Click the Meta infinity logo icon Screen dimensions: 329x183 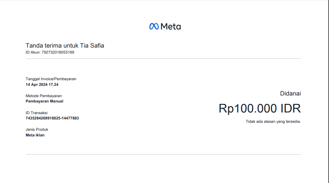point(154,26)
